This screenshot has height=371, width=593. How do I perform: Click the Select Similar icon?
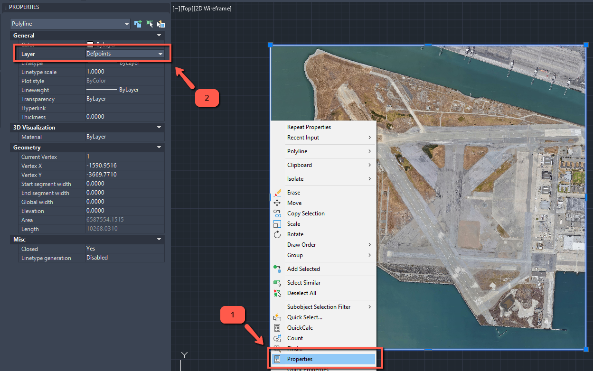(x=278, y=283)
